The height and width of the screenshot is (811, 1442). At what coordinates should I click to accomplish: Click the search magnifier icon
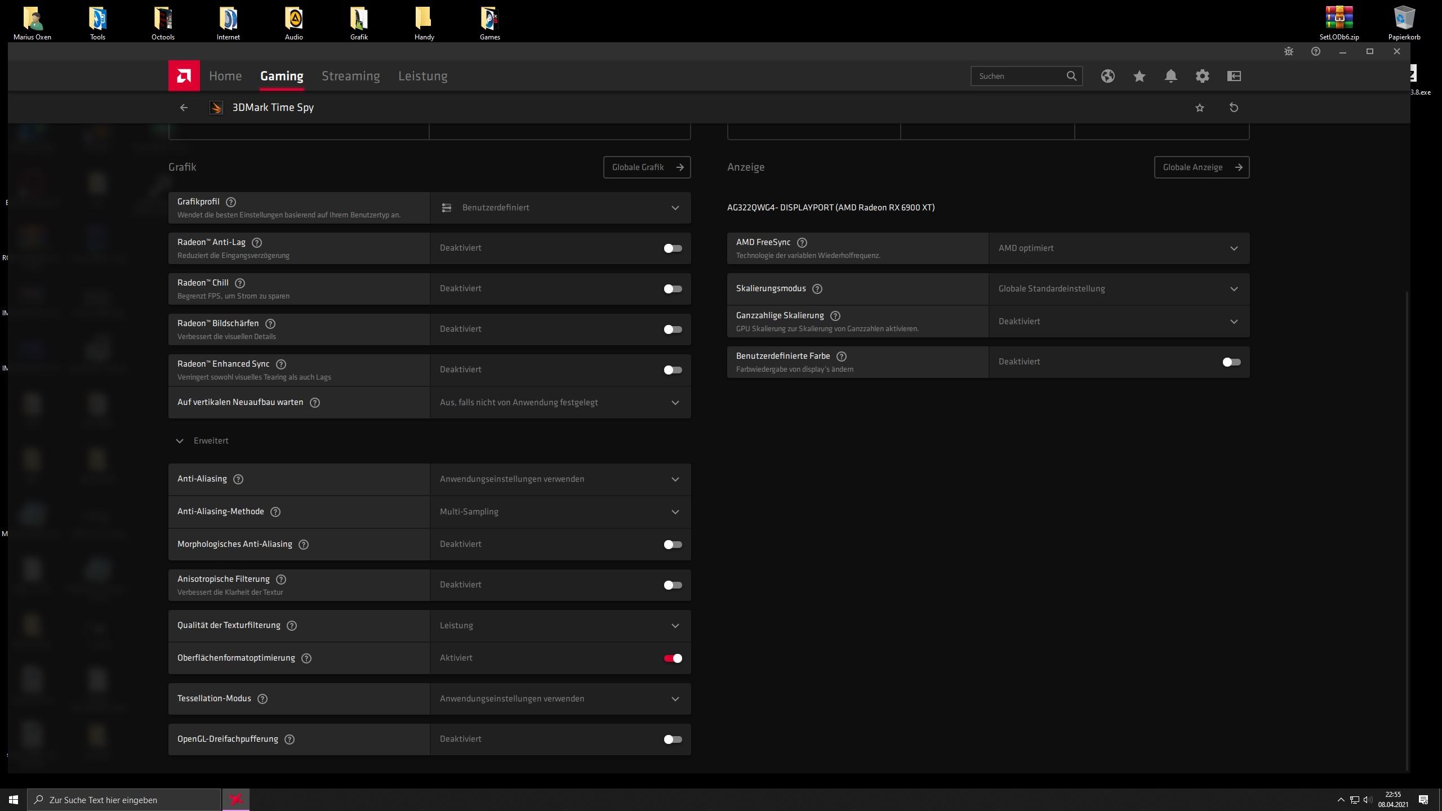click(x=1071, y=76)
